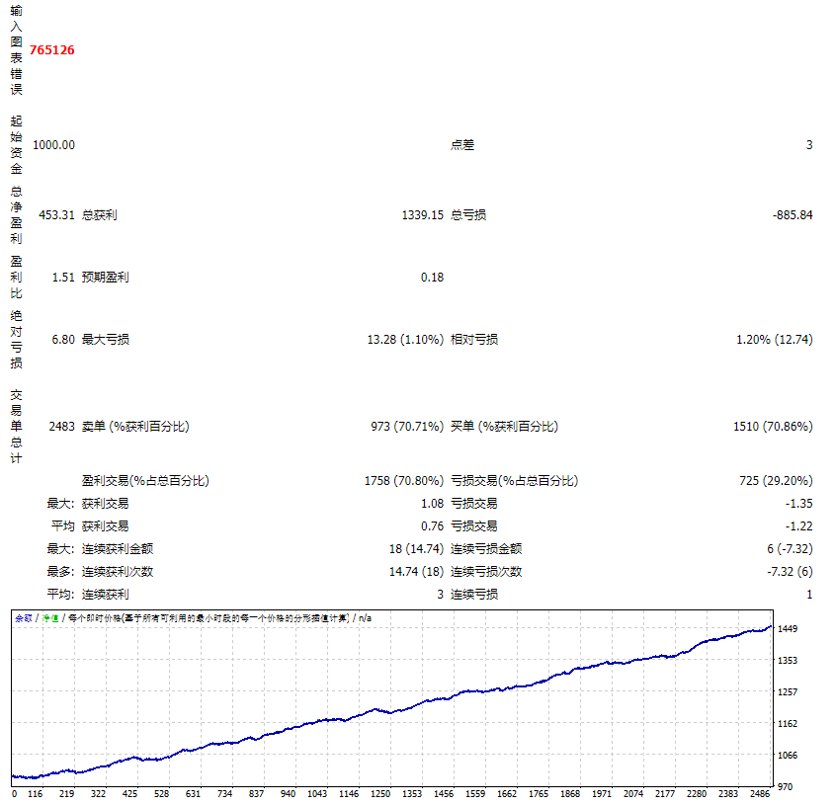Select the value 13.28 (1.10%)
Image resolution: width=835 pixels, height=805 pixels.
tap(405, 340)
